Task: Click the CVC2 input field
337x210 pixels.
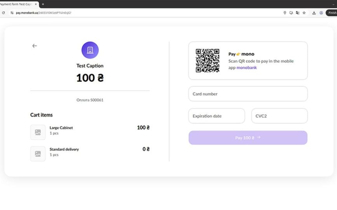Action: tap(279, 116)
